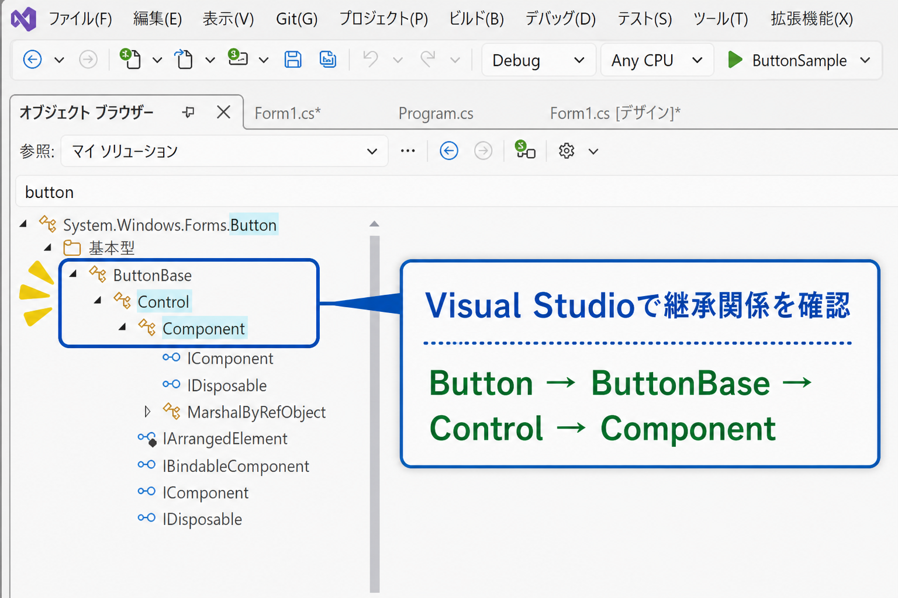The image size is (898, 598).
Task: Open the マイ ソリューション browse scope combo
Action: (x=224, y=151)
